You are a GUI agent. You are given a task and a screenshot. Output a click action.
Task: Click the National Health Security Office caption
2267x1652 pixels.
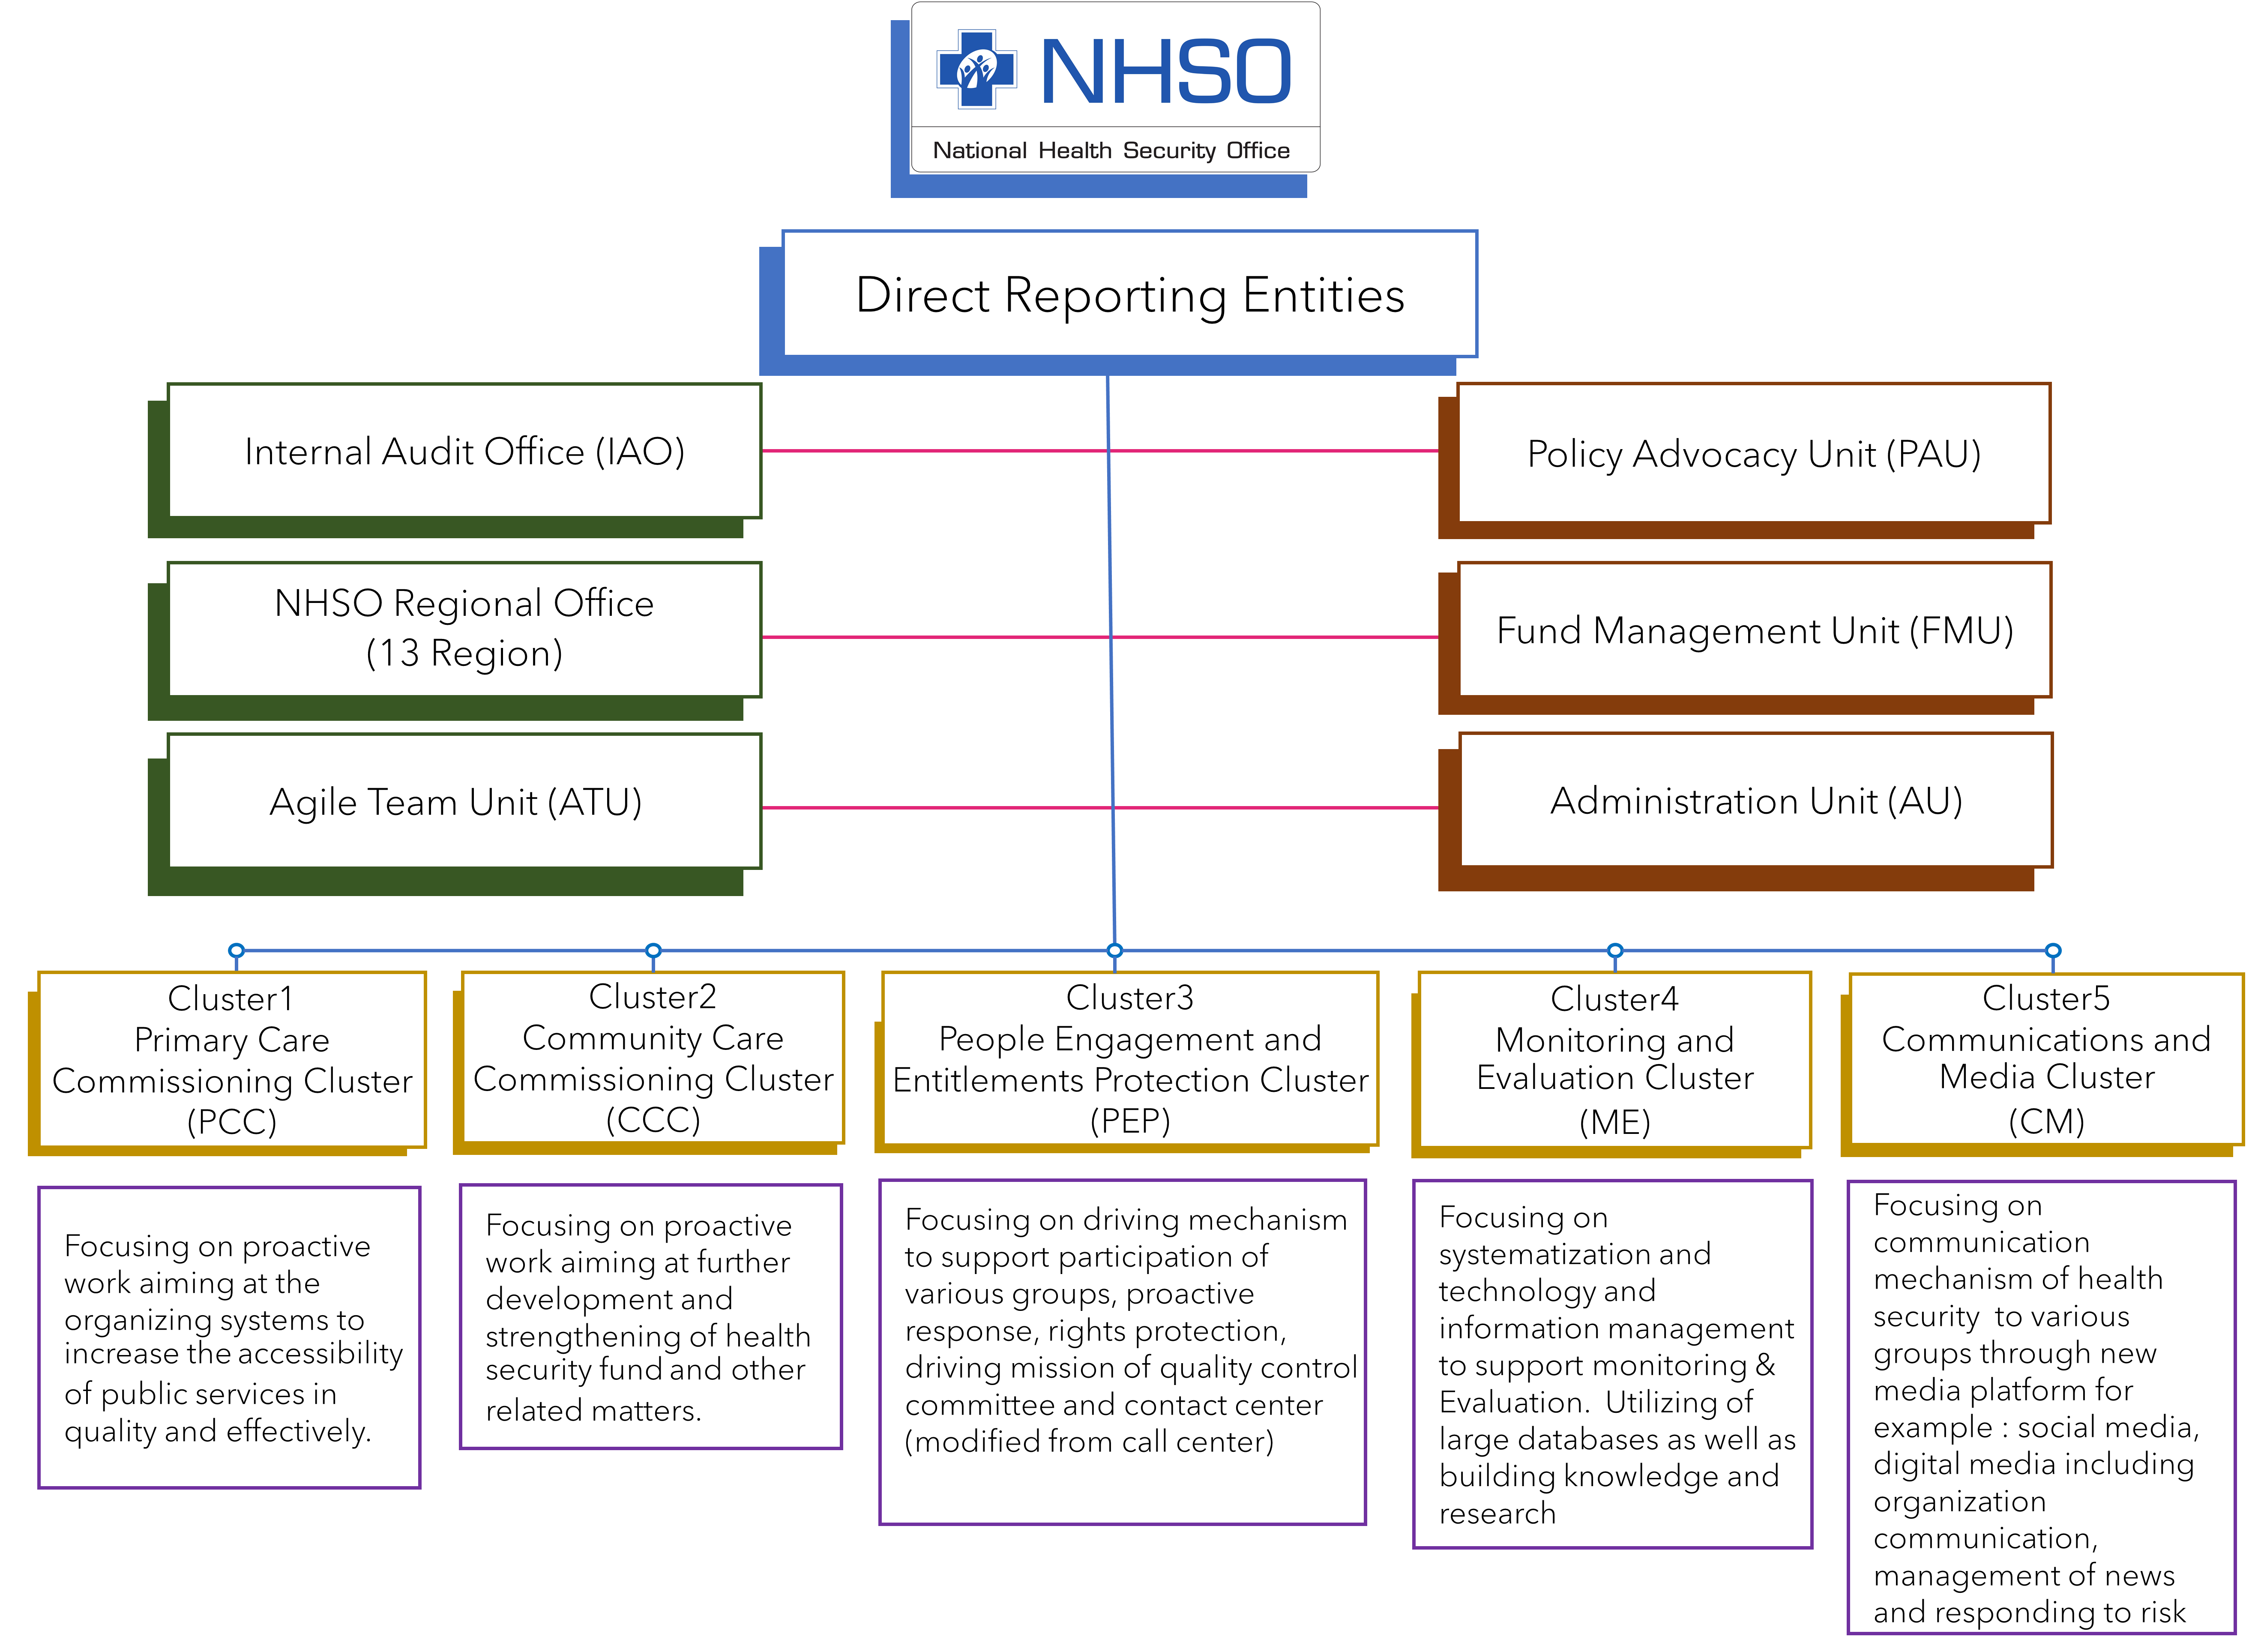[1111, 150]
